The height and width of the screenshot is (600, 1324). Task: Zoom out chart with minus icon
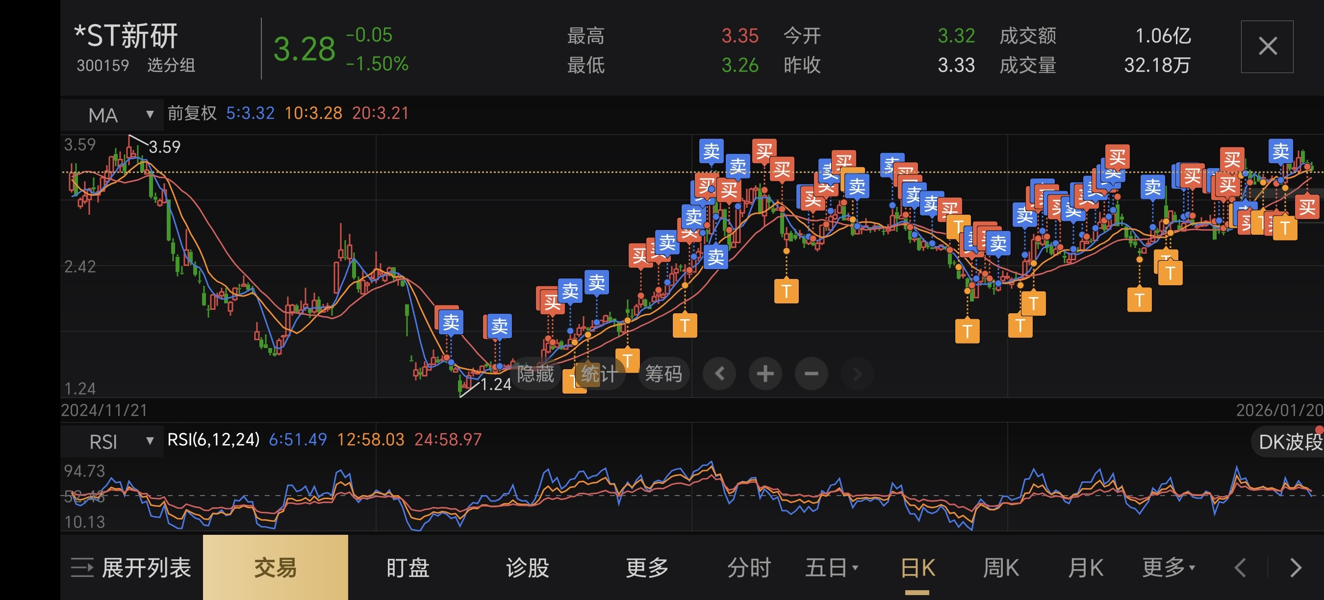[x=811, y=374]
